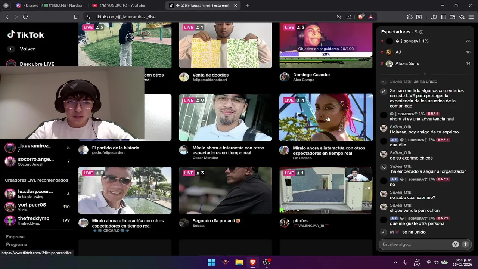Screen dimensions: 478x269
Task: Expand the viewers list with double chevron
Action: (x=425, y=74)
